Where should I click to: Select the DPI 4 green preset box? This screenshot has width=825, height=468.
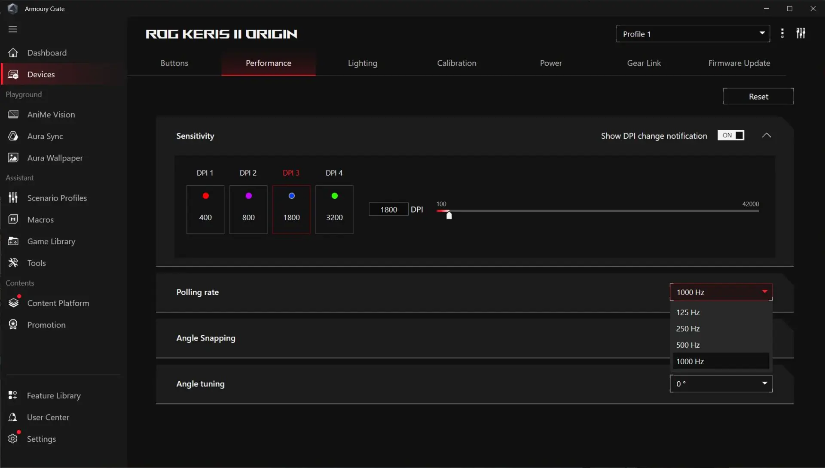[334, 210]
